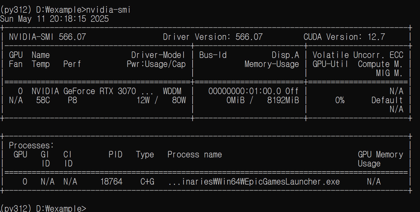Click the P8 performance state value
Viewport: 420px width, 212px height.
[x=72, y=100]
